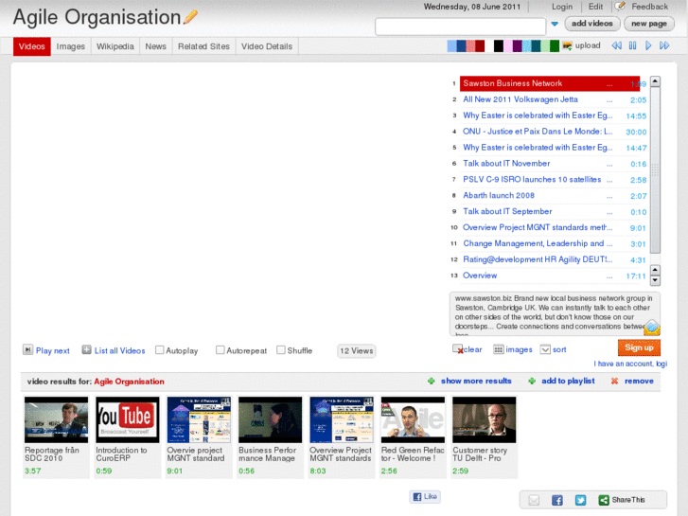The image size is (688, 516).
Task: Click the playlist scrollbar up arrow
Action: (655, 81)
